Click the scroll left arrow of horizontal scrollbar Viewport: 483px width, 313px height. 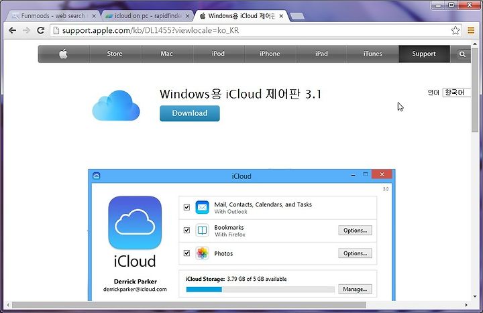coord(7,305)
